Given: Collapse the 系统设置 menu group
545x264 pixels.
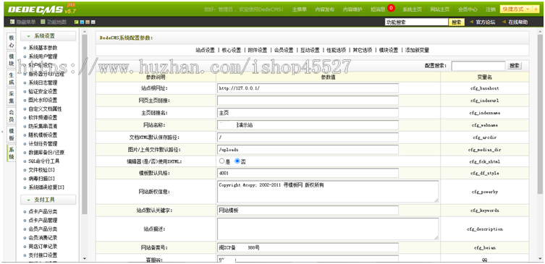Looking at the screenshot, I should (48, 36).
